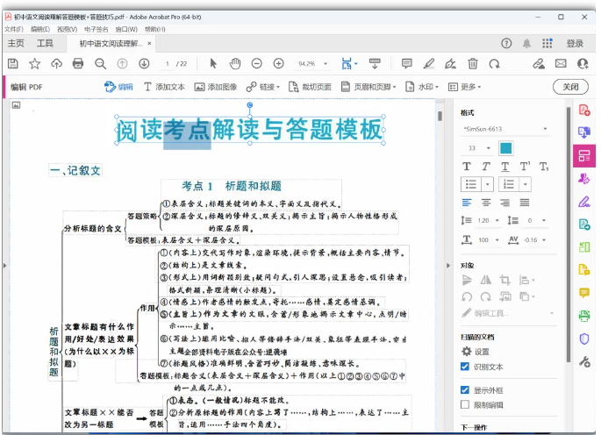601x435 pixels.
Task: Open the 窗口(W) menu
Action: [x=126, y=29]
